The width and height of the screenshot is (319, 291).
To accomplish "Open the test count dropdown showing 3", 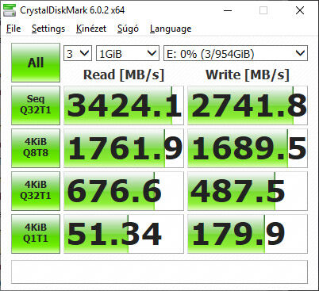I will (x=78, y=53).
